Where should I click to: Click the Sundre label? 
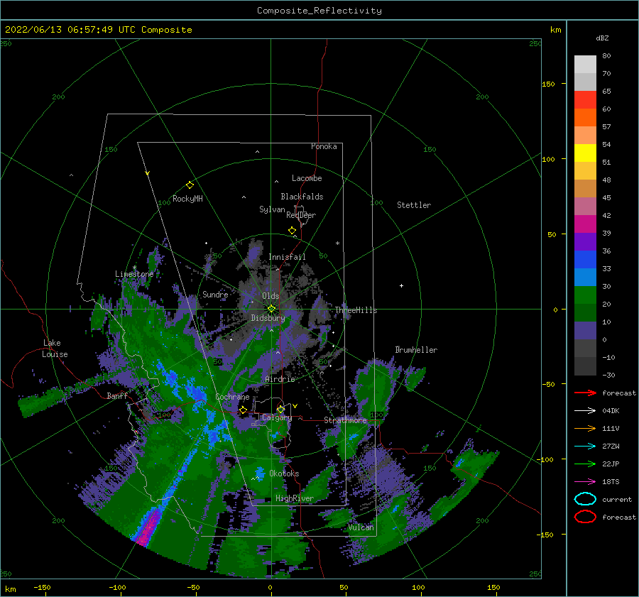coord(215,294)
